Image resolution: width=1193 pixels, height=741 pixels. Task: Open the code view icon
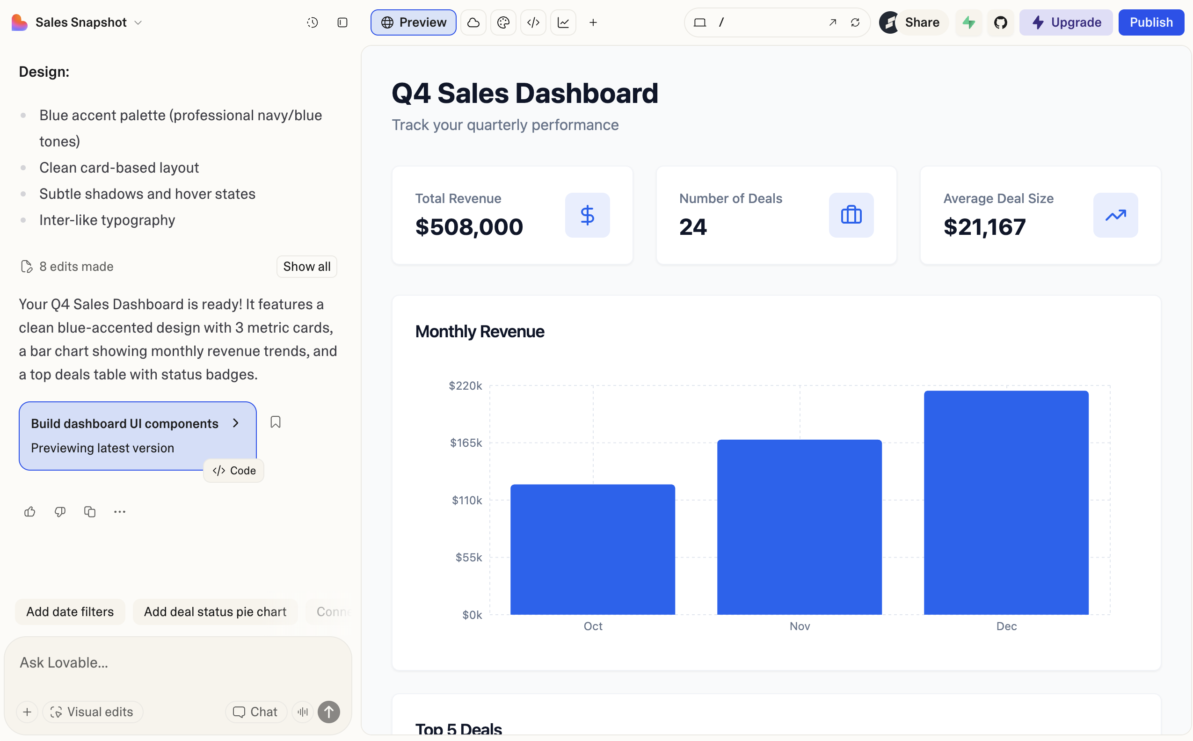[x=533, y=22]
